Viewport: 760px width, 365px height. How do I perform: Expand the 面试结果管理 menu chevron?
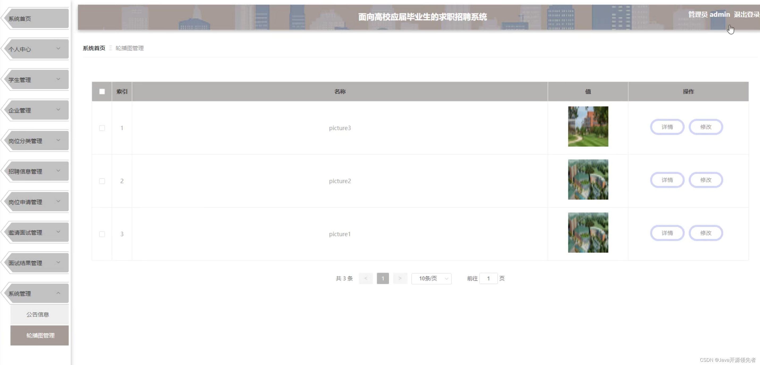[x=58, y=263]
